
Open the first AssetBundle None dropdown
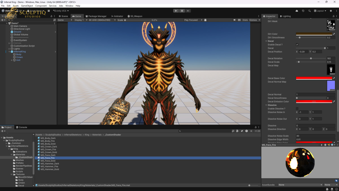click(x=300, y=185)
